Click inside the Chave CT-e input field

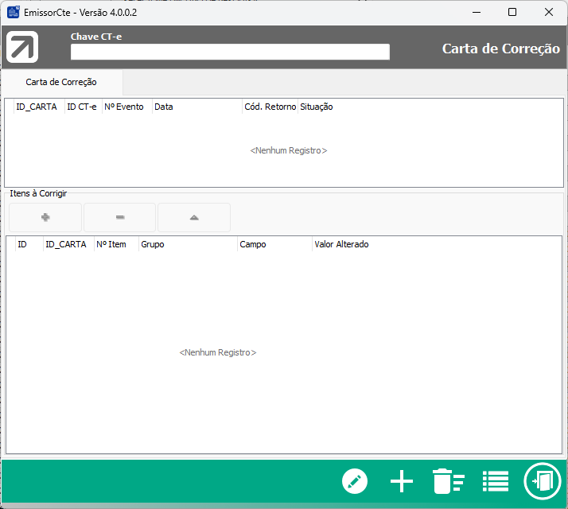pyautogui.click(x=230, y=52)
